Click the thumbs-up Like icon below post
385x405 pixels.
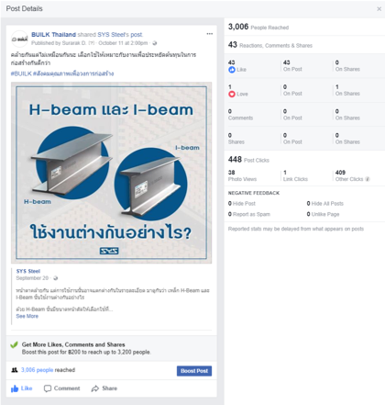click(x=15, y=388)
